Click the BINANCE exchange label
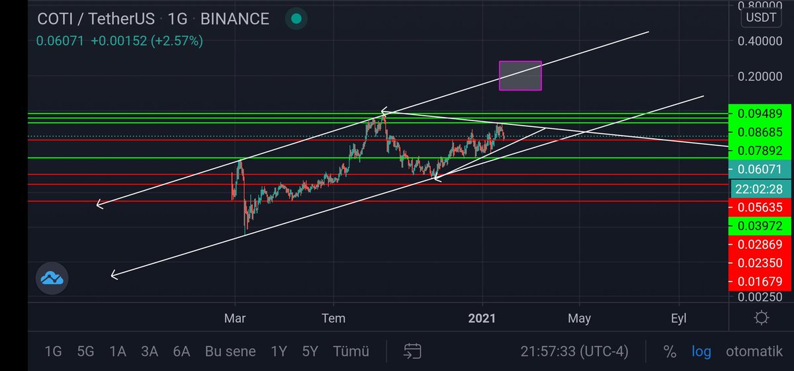The width and height of the screenshot is (794, 371). pos(235,19)
